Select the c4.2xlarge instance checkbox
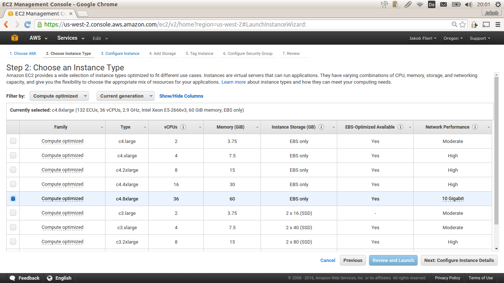 pos(13,170)
